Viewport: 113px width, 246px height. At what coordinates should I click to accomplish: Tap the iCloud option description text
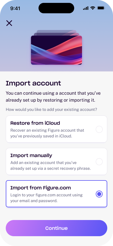[47, 133]
